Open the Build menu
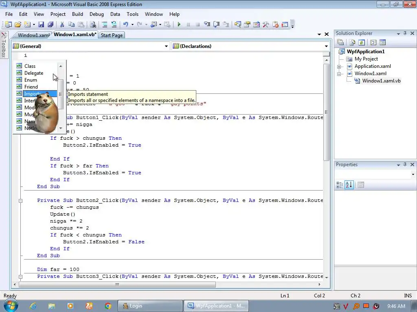 77,14
